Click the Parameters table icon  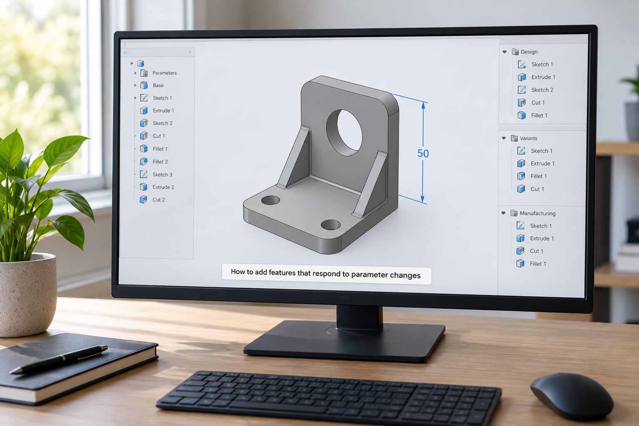(x=144, y=73)
